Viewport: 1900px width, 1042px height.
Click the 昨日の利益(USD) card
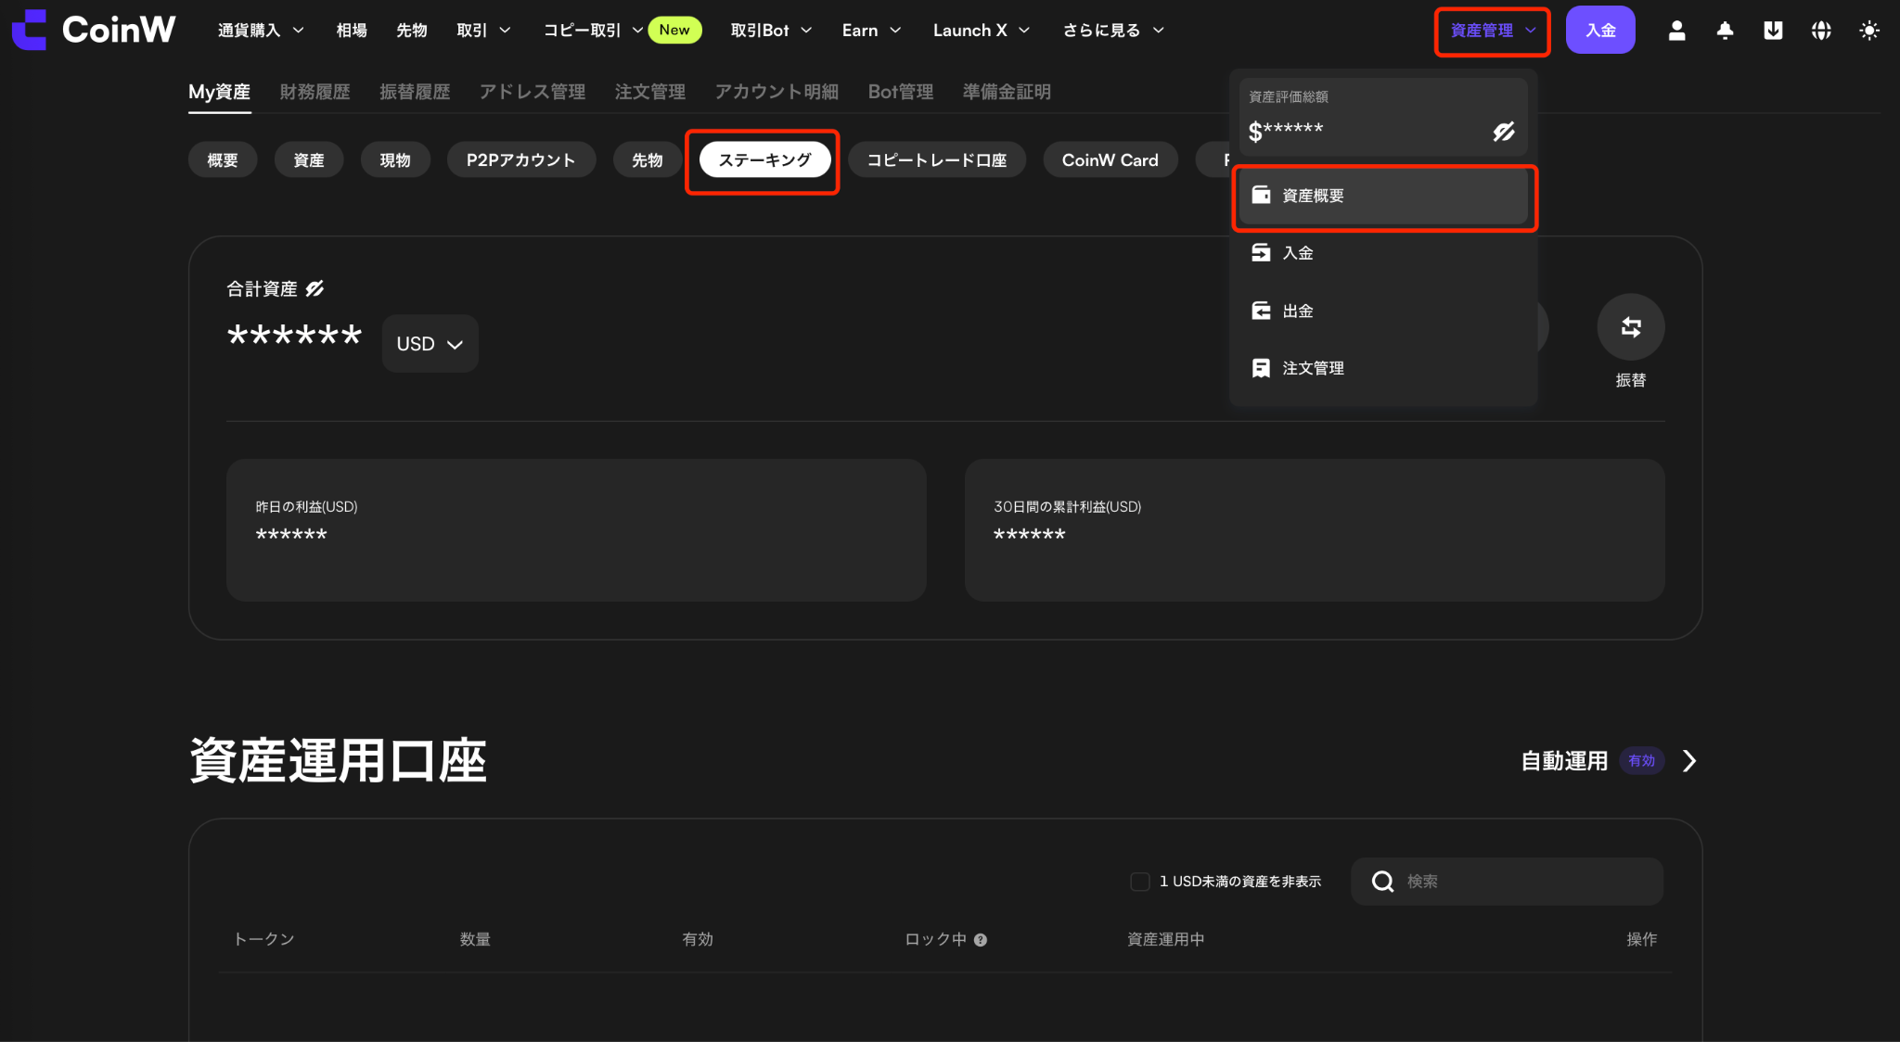coord(576,530)
